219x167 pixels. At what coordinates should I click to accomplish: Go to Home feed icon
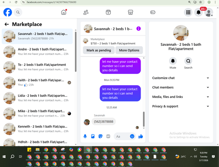tap(64, 12)
